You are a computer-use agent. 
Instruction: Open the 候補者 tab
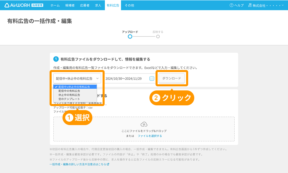pyautogui.click(x=70, y=5)
